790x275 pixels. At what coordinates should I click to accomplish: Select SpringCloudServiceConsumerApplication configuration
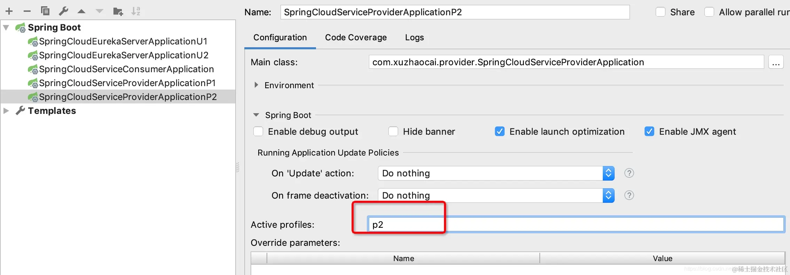(126, 69)
